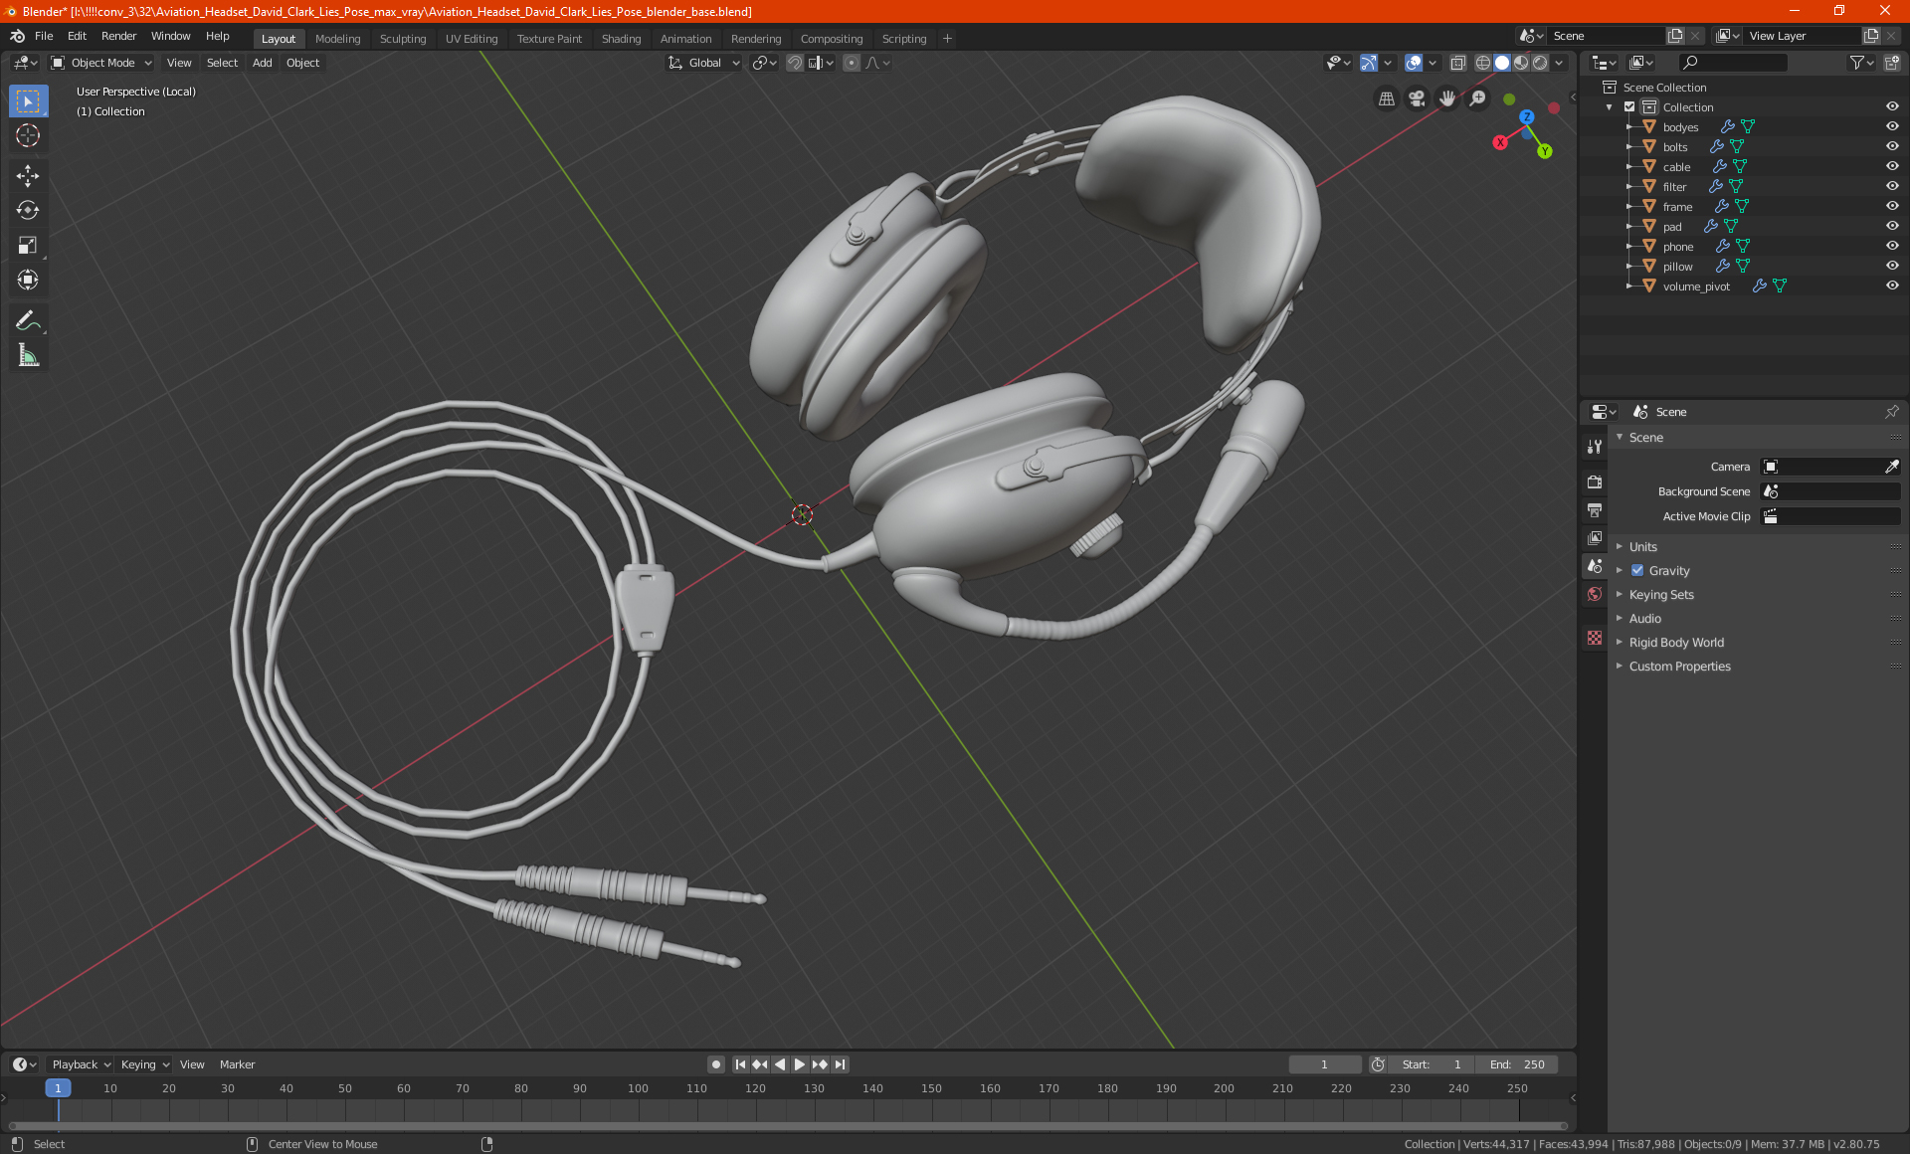This screenshot has width=1910, height=1154.
Task: Choose the Measure tool
Action: pos(28,355)
